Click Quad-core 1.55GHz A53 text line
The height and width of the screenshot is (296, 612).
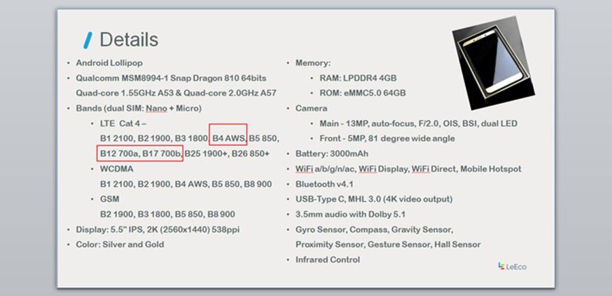(x=176, y=93)
